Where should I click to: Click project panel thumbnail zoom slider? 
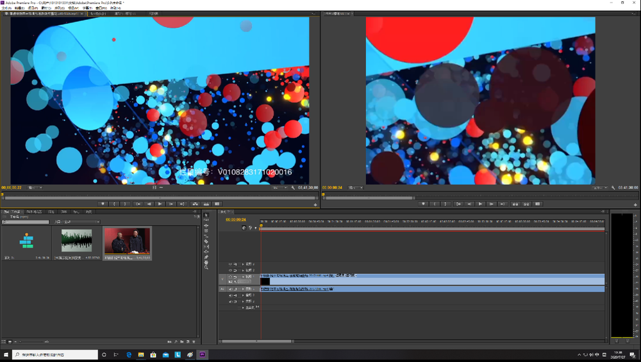pos(31,341)
